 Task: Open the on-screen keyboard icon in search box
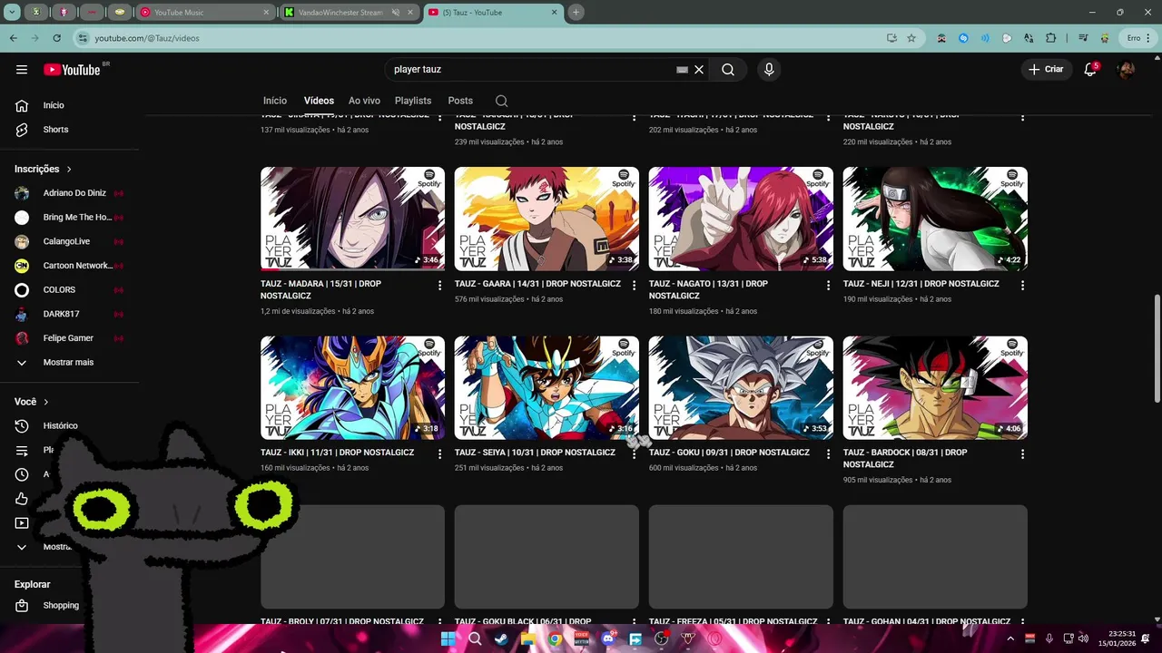click(682, 70)
